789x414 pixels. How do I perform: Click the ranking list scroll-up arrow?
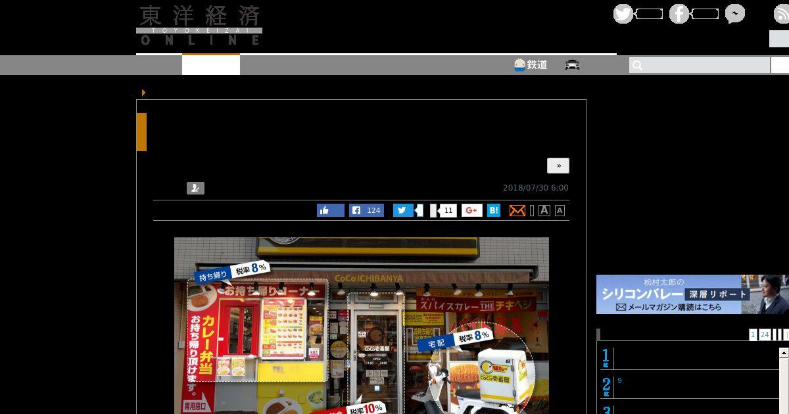click(784, 352)
